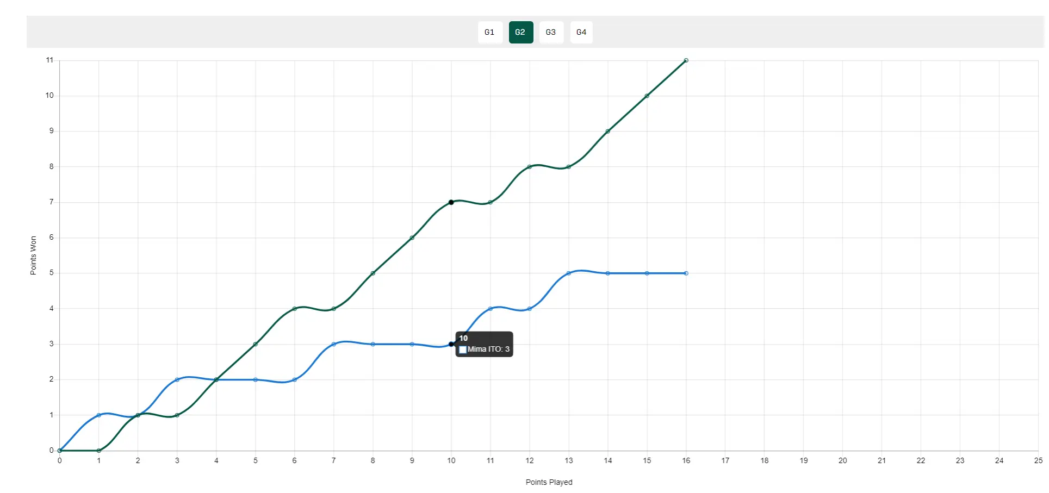
Task: Click the blue data point at 1 point played
Action: tap(98, 415)
